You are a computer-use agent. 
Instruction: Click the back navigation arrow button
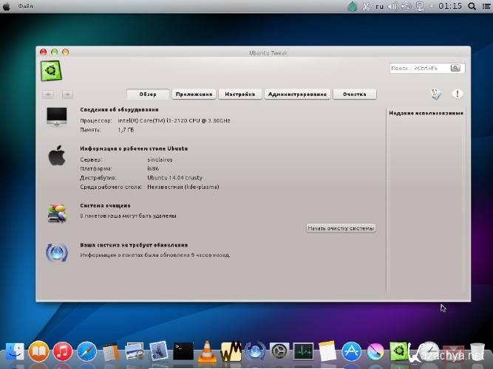pyautogui.click(x=49, y=94)
